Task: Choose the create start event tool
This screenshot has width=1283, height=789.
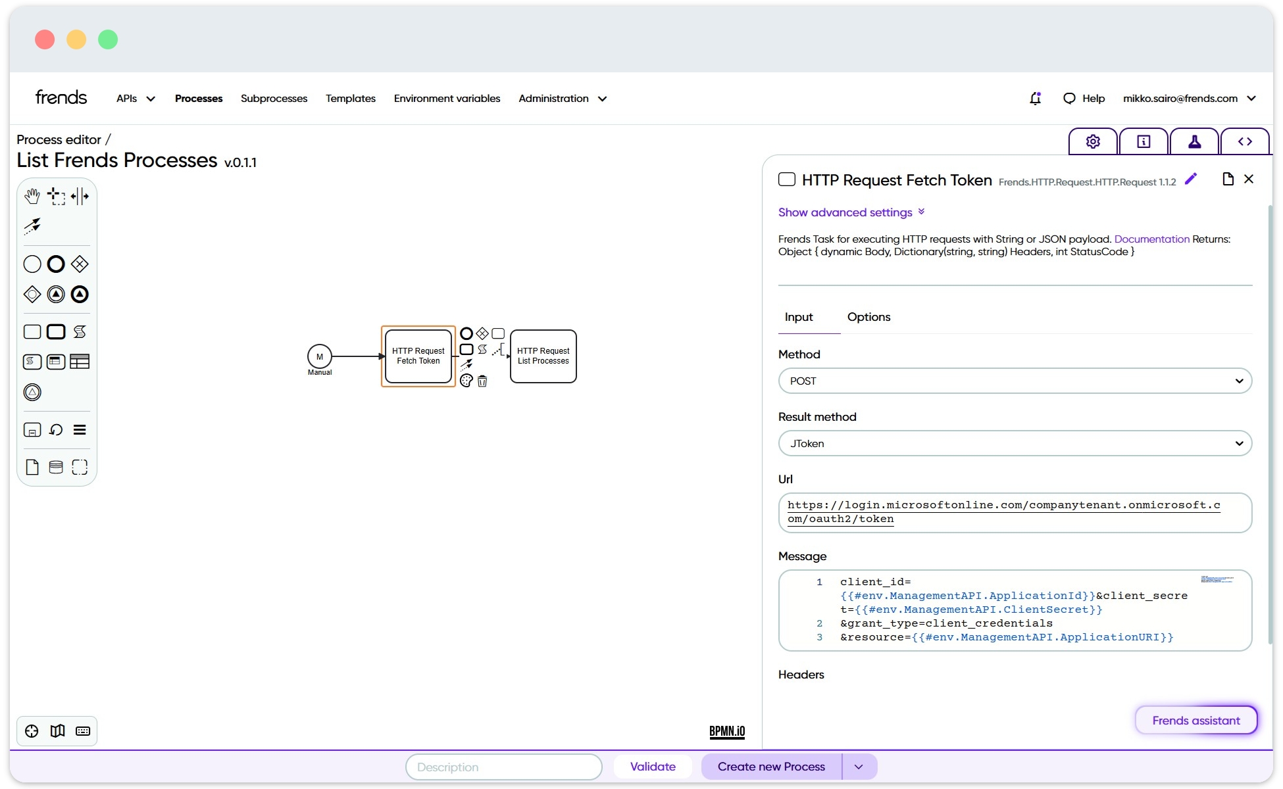Action: [x=32, y=264]
